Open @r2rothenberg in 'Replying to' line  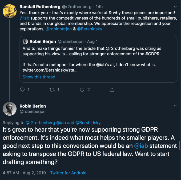tap(41, 123)
